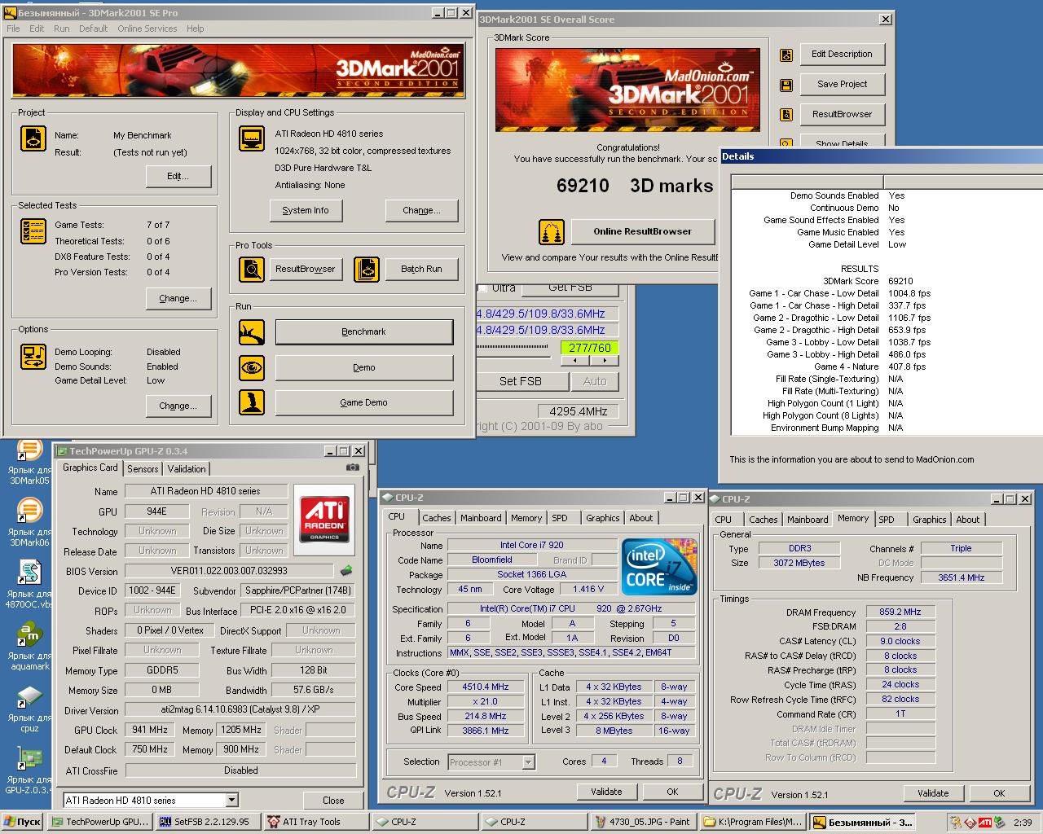
Task: Open the 4870OC.vbs desktop shortcut
Action: (x=29, y=584)
